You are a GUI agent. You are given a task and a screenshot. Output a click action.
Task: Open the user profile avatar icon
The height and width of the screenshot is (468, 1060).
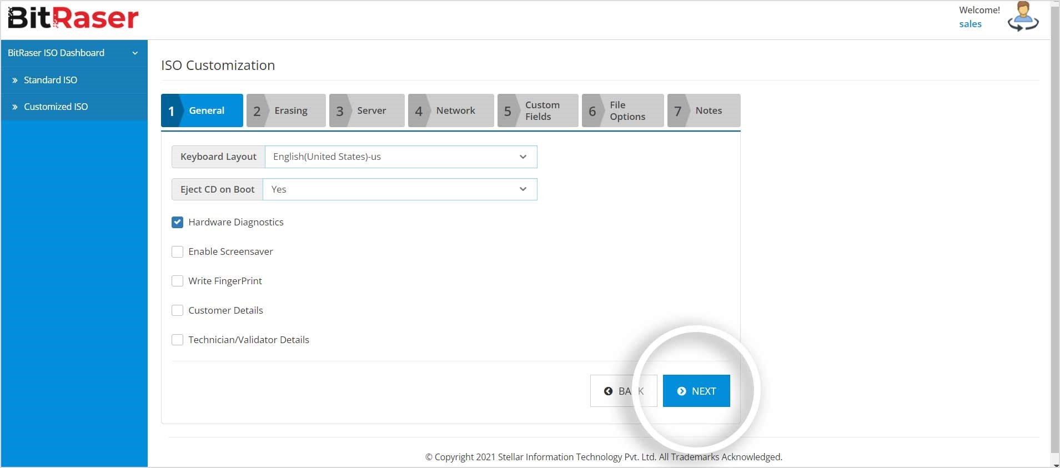1023,16
